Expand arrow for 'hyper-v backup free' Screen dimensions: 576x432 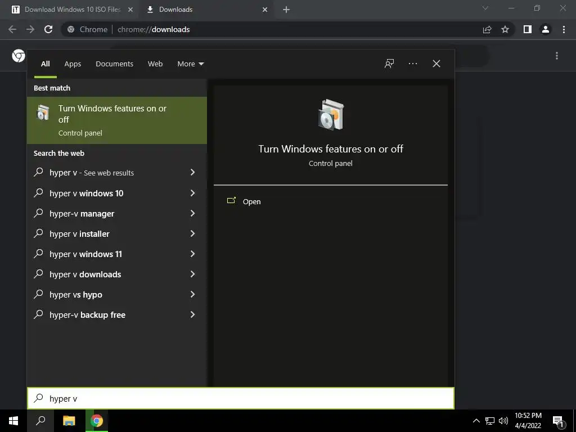coord(192,314)
